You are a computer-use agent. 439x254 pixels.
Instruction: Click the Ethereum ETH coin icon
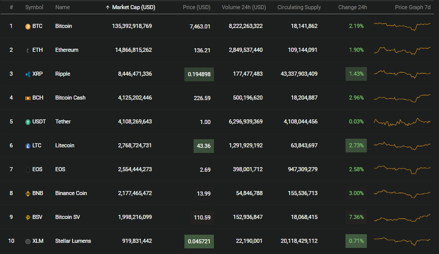28,50
